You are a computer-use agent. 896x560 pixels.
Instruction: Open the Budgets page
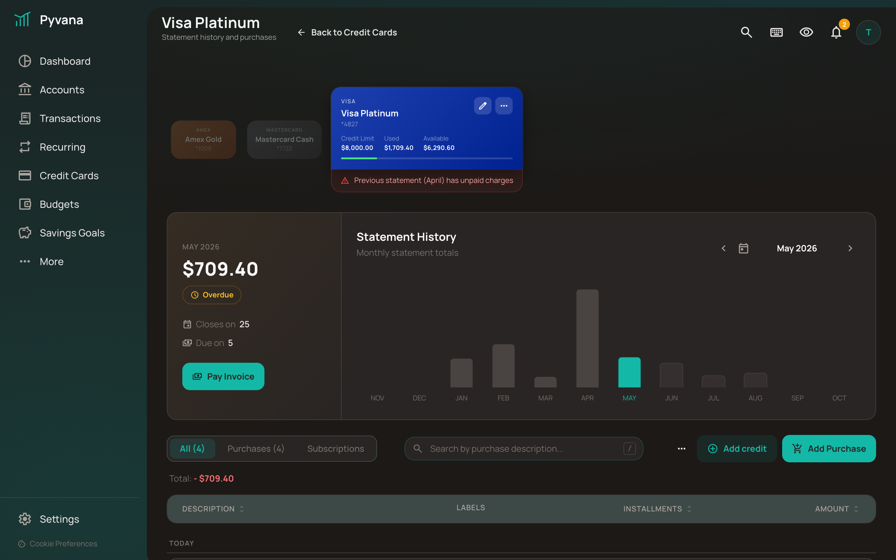tap(49, 204)
